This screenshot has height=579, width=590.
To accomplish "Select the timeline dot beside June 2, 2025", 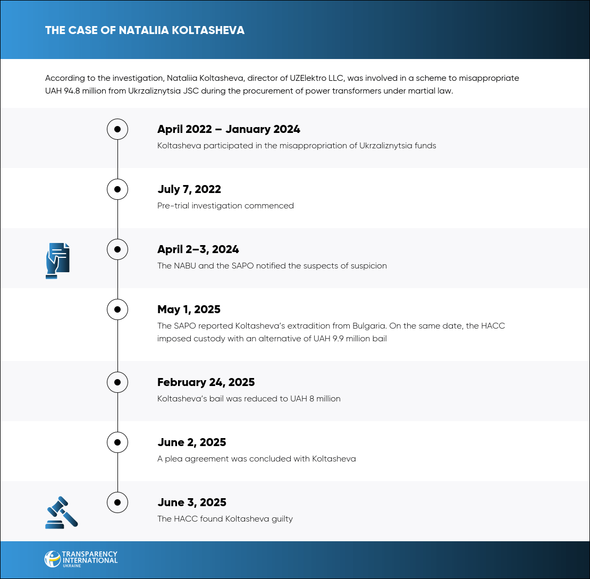I will pos(117,442).
